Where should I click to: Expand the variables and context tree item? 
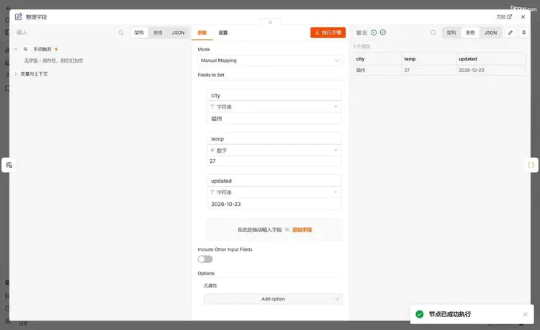[x=16, y=73]
